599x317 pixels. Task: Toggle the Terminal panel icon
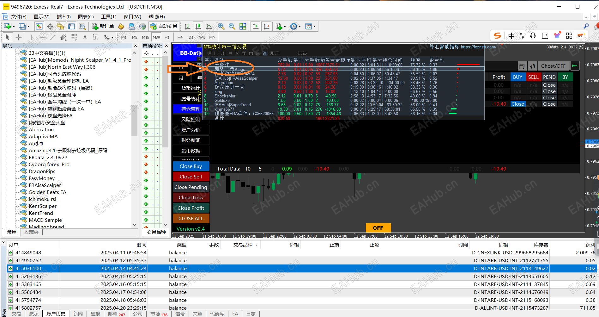(x=72, y=27)
